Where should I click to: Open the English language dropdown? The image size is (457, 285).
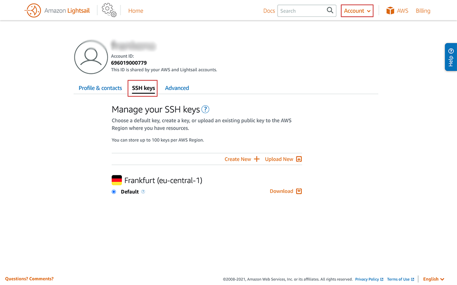(433, 279)
